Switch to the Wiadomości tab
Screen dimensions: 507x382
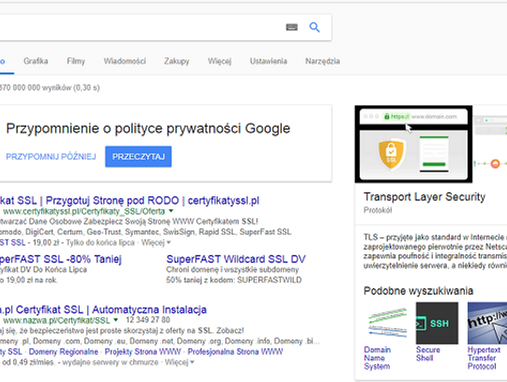(x=125, y=61)
